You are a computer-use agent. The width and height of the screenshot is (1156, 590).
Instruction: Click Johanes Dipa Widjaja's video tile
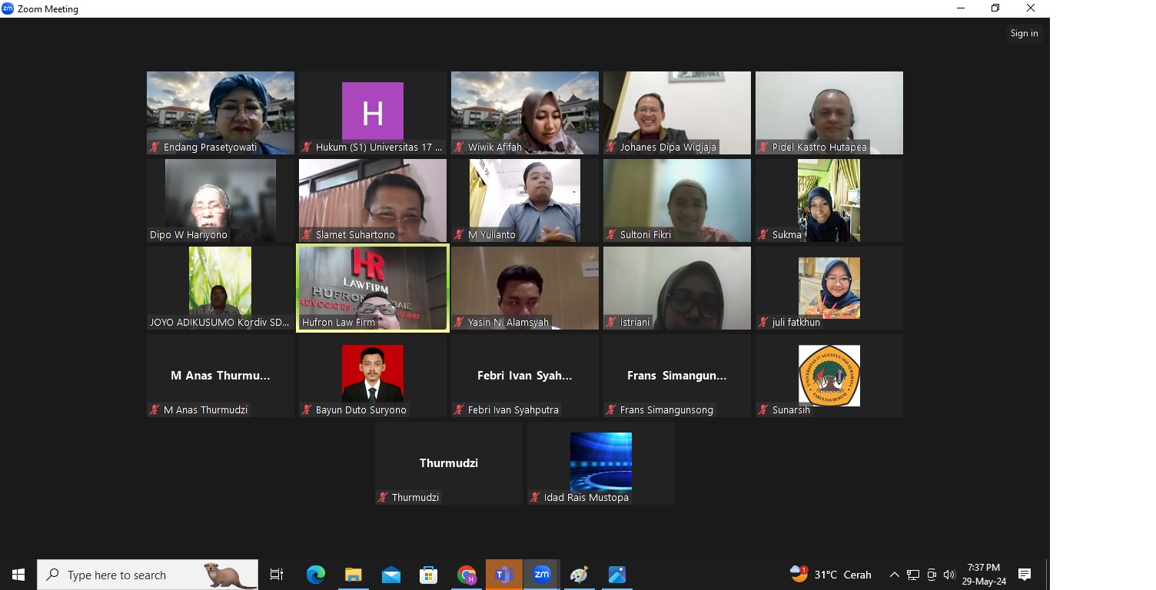[x=677, y=113]
